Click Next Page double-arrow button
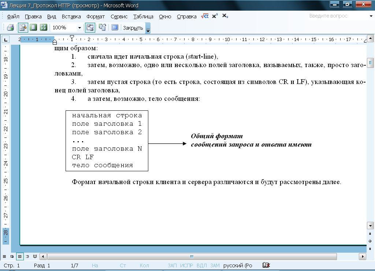Screen dimensions: 375x271 pyautogui.click(x=370, y=249)
